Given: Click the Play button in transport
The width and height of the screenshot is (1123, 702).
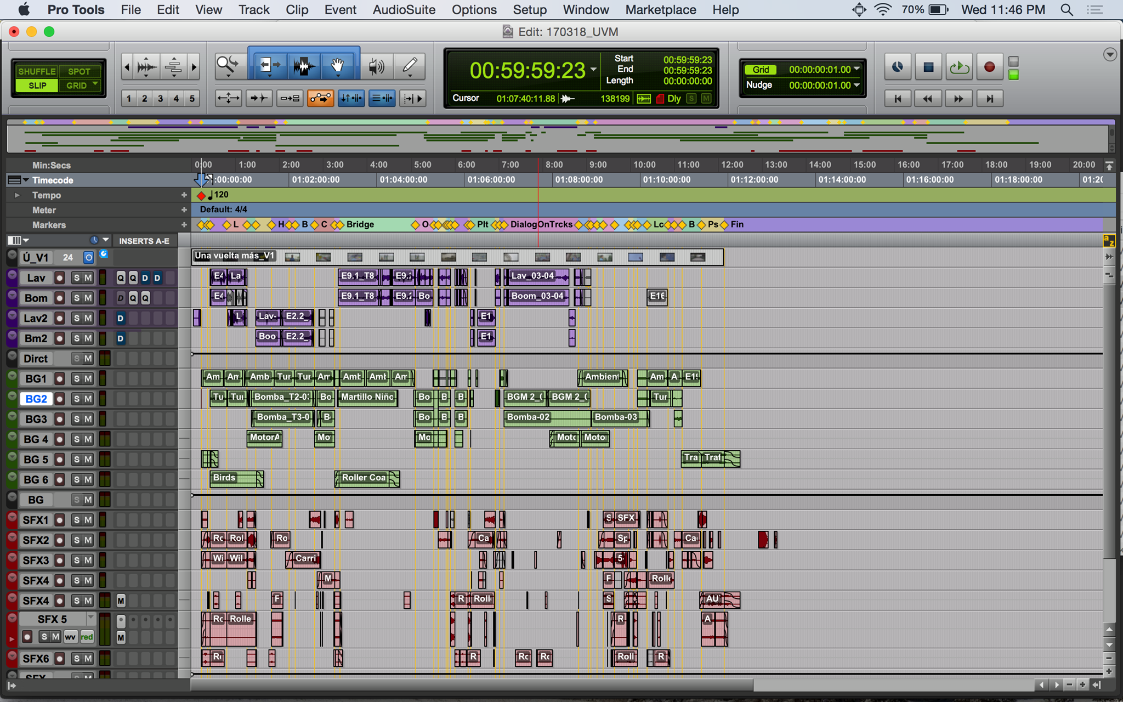Looking at the screenshot, I should click(x=959, y=67).
